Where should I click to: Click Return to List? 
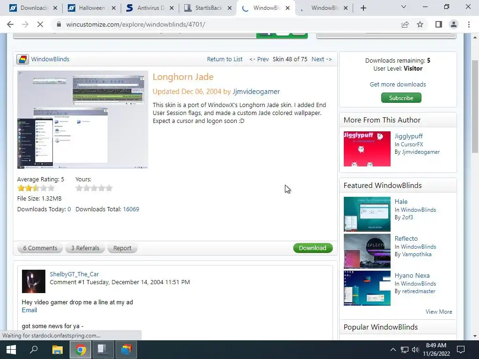click(225, 59)
